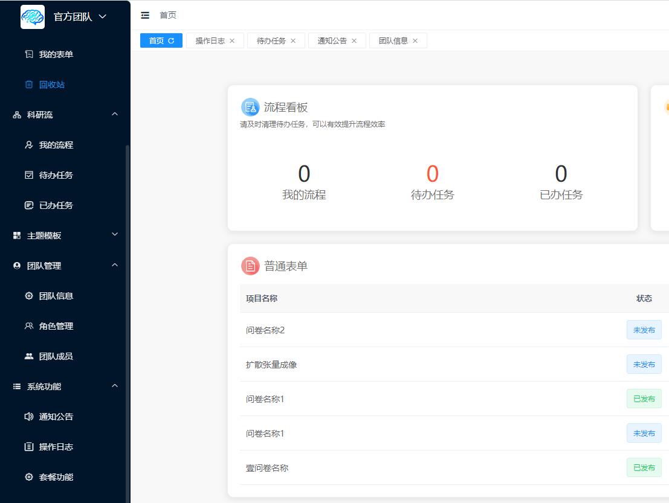Toggle the sidebar collapse hamburger icon
The width and height of the screenshot is (669, 503).
145,15
